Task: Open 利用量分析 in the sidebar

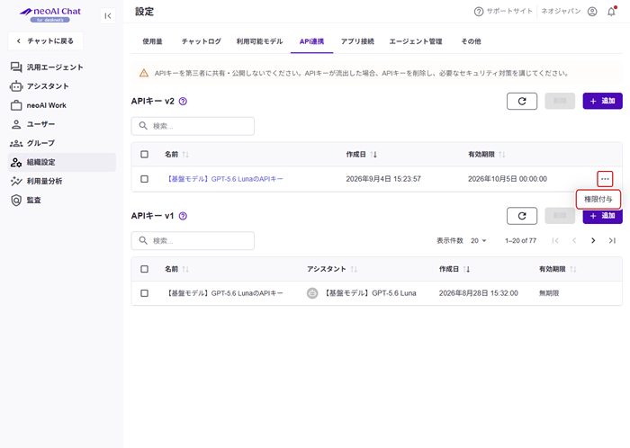Action: point(62,181)
